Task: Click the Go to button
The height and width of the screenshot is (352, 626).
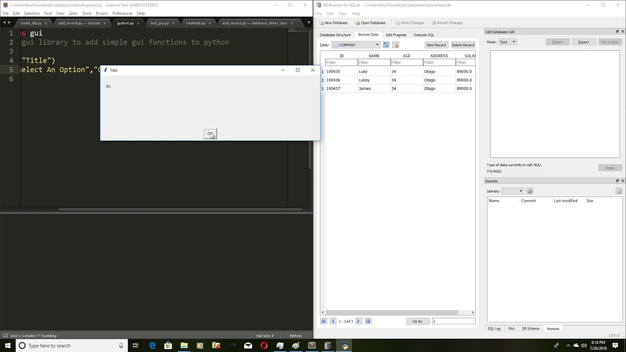Action: click(418, 321)
